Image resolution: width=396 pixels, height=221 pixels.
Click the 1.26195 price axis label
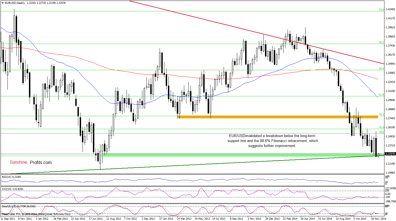(x=390, y=127)
